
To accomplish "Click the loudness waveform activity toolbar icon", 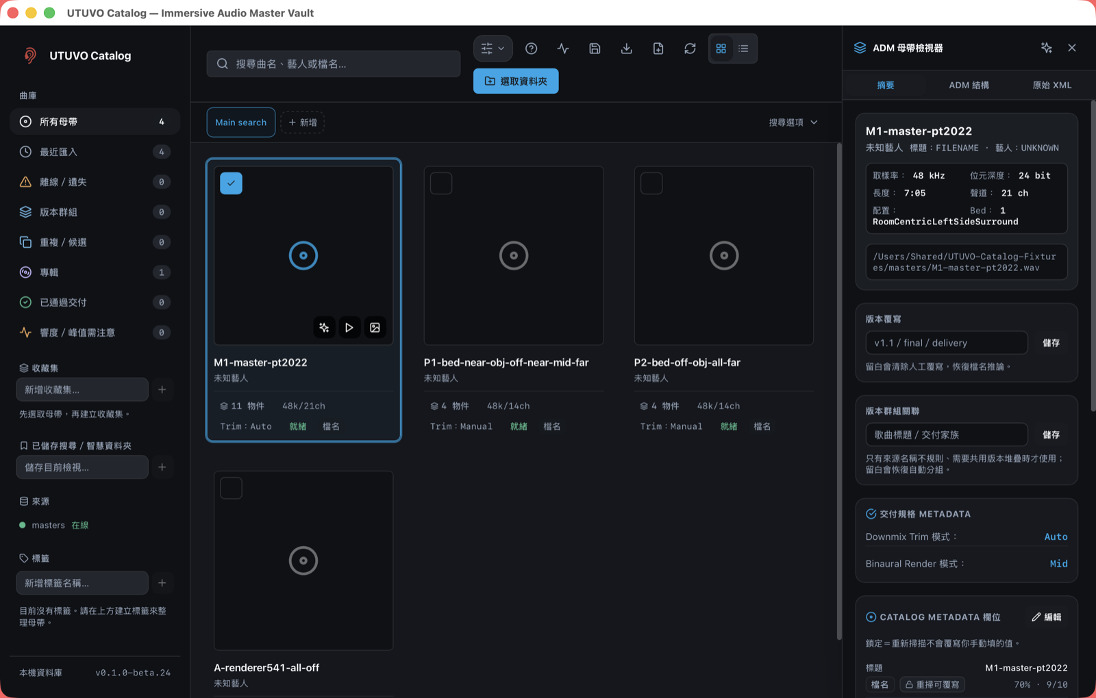I will (563, 49).
